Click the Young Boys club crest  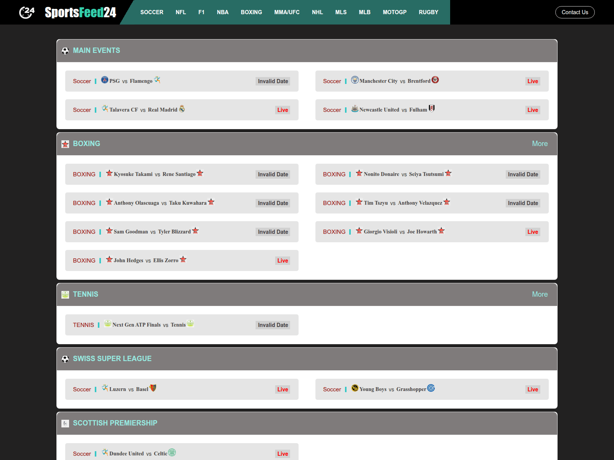tap(355, 388)
